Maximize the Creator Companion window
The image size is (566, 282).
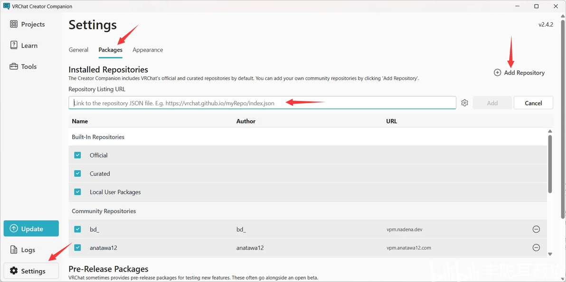[x=537, y=6]
